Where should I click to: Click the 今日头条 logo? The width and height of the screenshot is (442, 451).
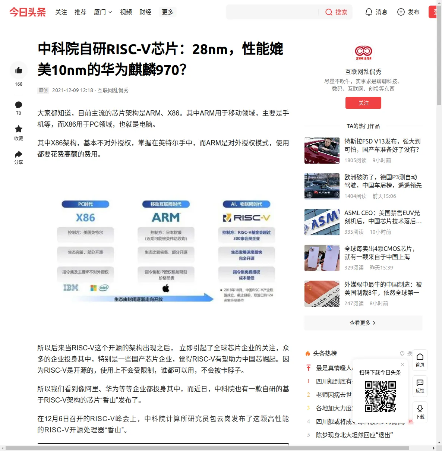click(x=28, y=12)
